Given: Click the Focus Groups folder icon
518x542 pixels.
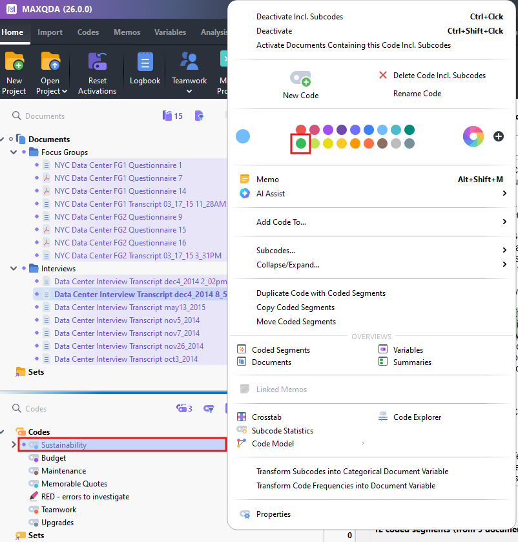Looking at the screenshot, I should coord(34,152).
